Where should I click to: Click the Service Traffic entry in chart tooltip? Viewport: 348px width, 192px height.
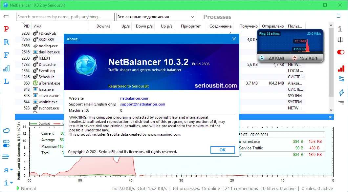click(251, 148)
